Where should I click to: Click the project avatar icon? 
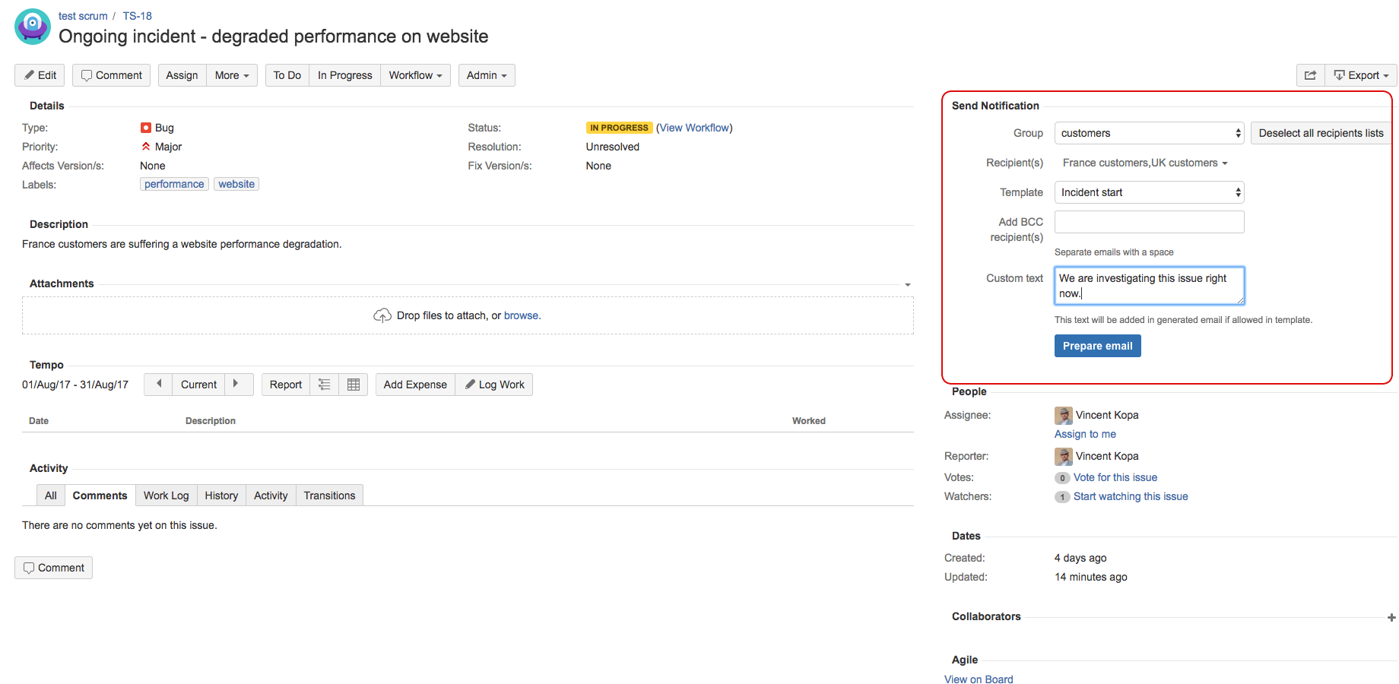pyautogui.click(x=33, y=27)
